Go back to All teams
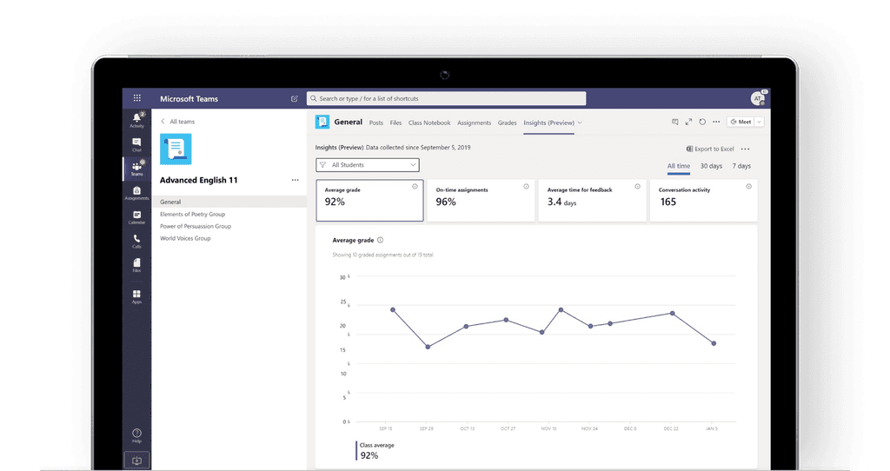The height and width of the screenshot is (471, 890). pos(177,122)
